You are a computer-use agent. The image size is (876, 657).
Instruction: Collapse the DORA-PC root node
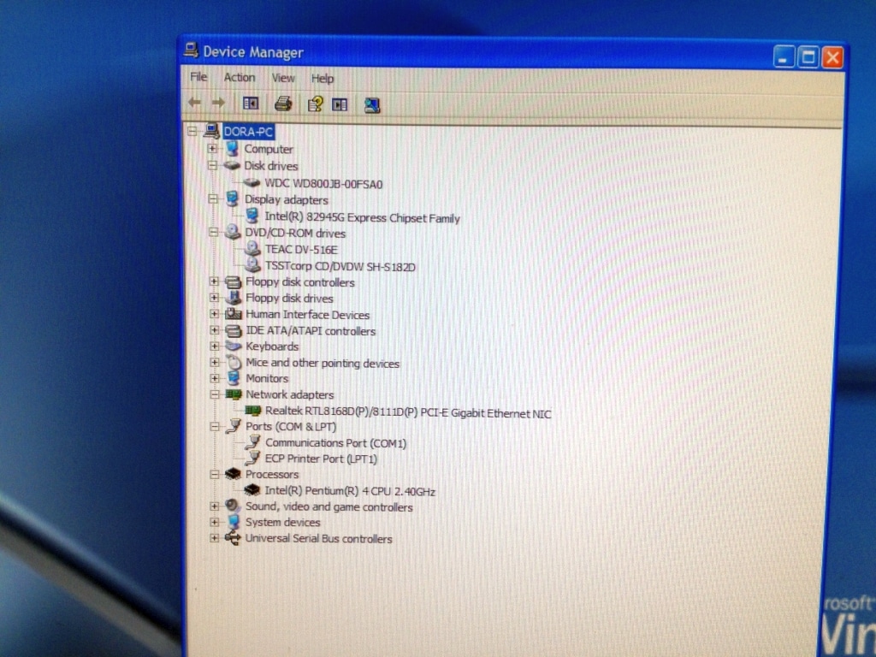pos(192,131)
